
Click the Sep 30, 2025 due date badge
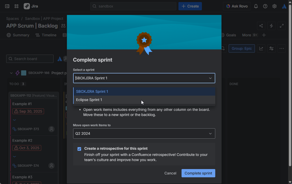28,111
